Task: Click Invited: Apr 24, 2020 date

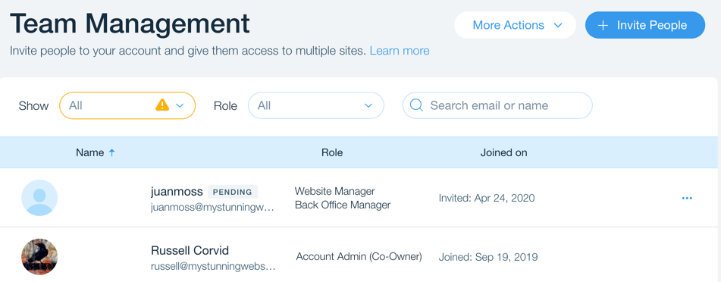Action: (x=487, y=199)
